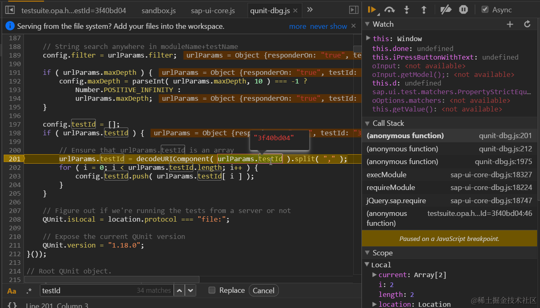Show more tabs via double chevron

(310, 10)
